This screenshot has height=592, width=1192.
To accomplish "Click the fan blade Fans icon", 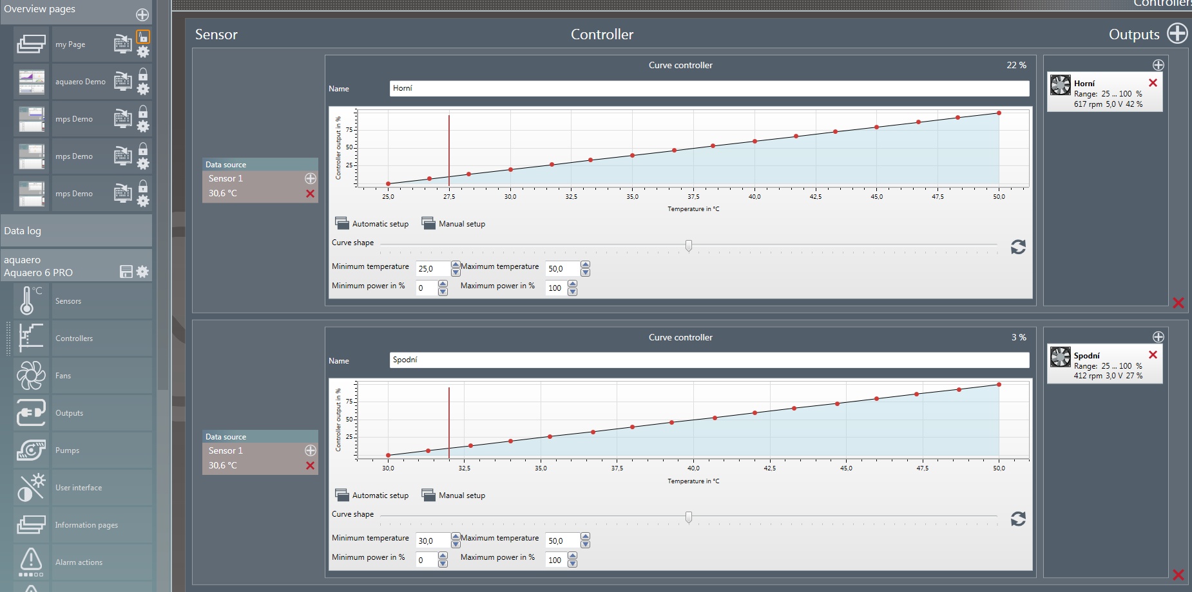I will click(32, 376).
